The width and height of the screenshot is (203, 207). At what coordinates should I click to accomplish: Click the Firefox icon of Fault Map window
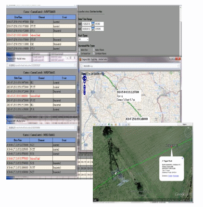80,59
